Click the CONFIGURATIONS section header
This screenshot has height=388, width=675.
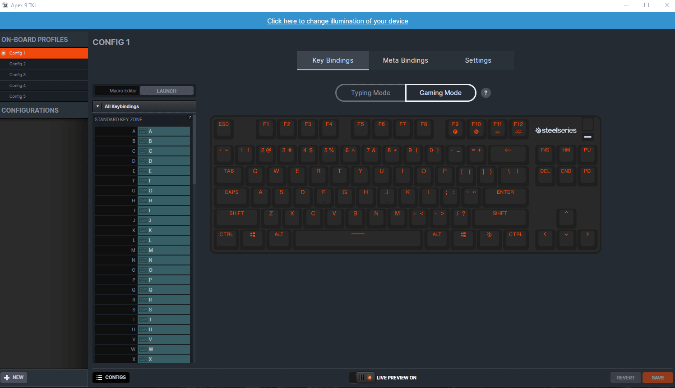(x=44, y=110)
